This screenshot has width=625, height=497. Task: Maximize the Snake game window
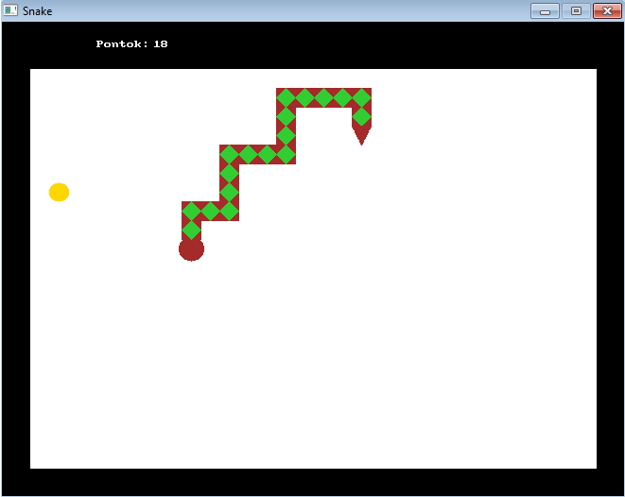(x=575, y=10)
